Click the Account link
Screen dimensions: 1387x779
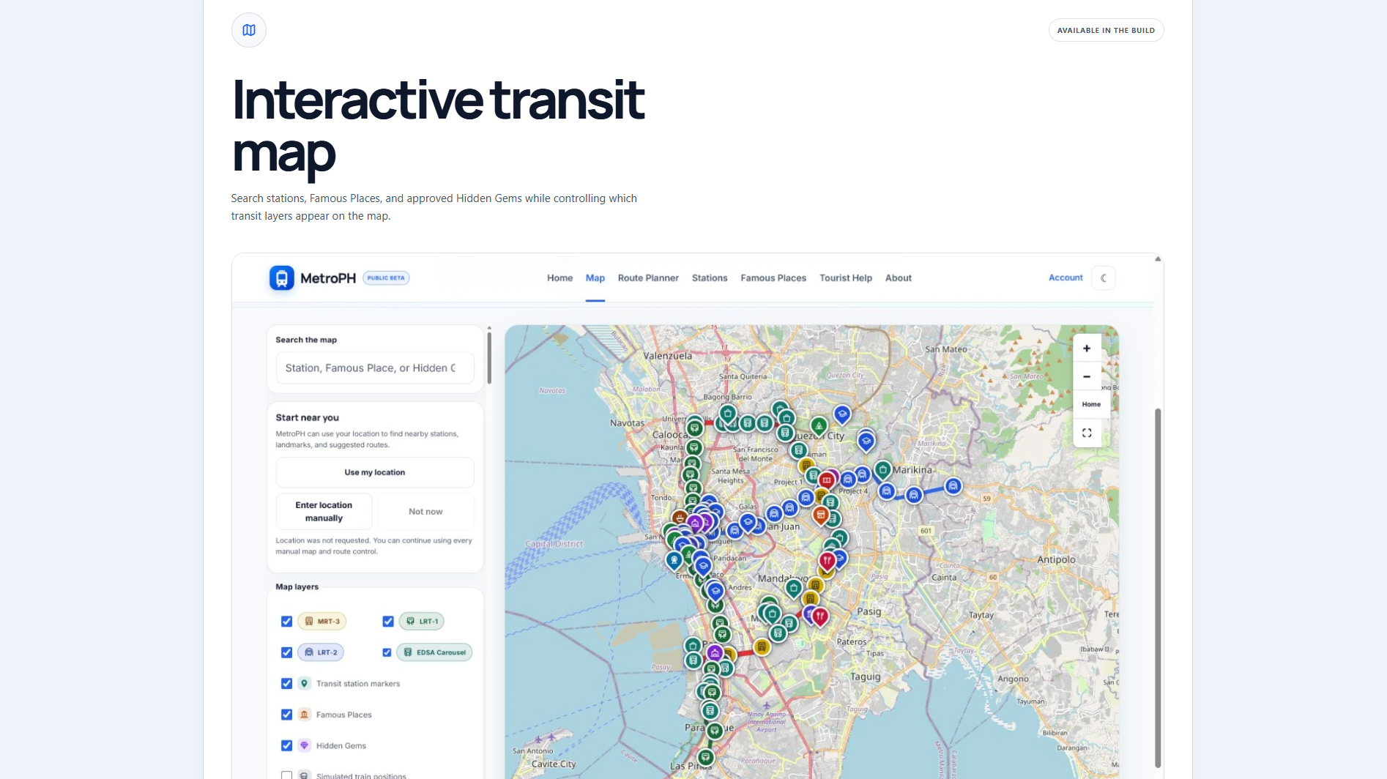pyautogui.click(x=1066, y=277)
